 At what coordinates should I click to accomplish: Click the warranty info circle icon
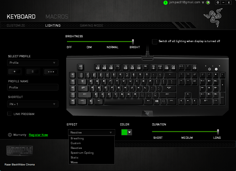coord(10,135)
